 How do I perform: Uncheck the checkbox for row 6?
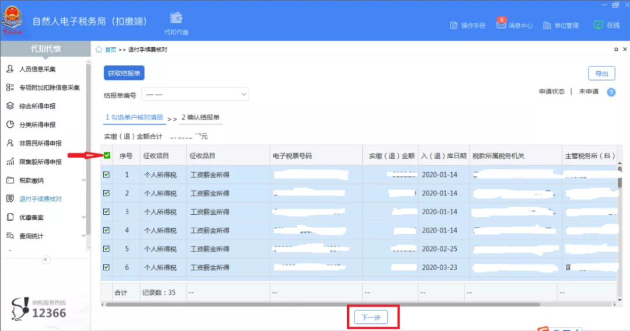tap(107, 267)
